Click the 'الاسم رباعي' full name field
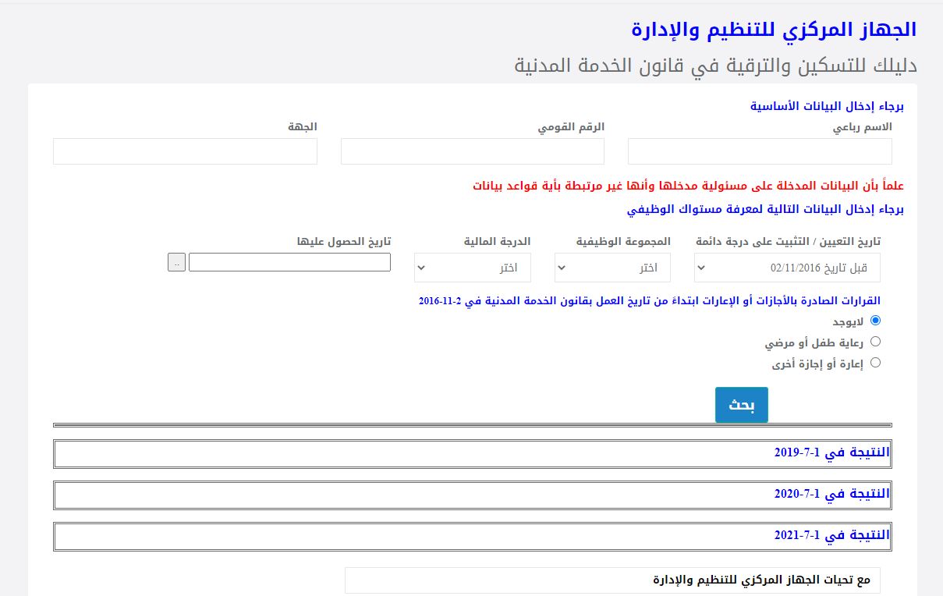The image size is (943, 596). point(760,151)
